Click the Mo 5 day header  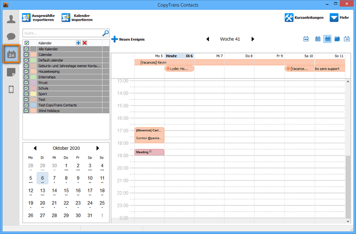pos(149,56)
